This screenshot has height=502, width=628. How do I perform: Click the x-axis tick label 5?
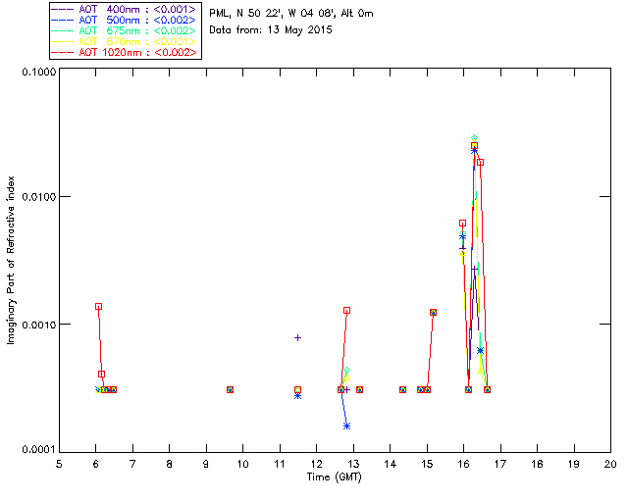(x=59, y=465)
